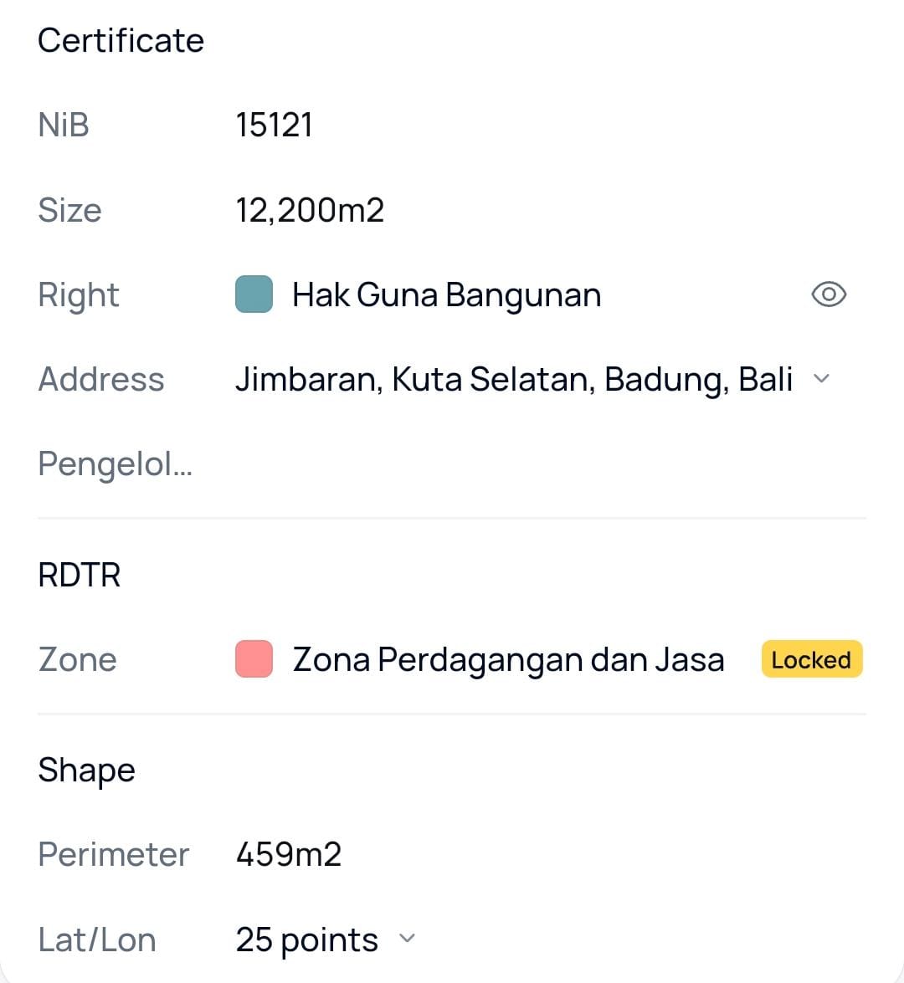904x983 pixels.
Task: Click Zona Perdagangan dan Jasa text
Action: coord(508,659)
